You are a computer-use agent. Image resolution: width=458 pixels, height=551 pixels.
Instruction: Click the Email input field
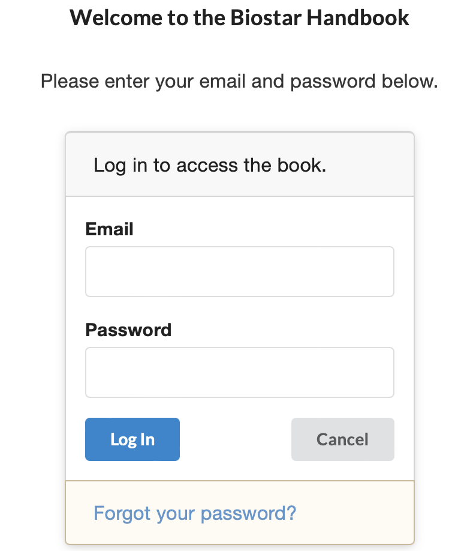click(x=239, y=271)
